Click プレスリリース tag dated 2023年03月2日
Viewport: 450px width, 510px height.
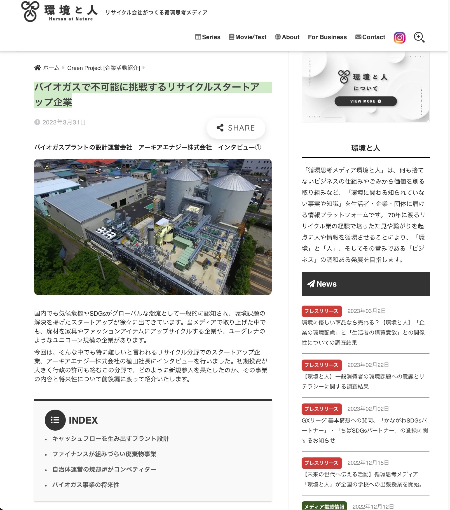(322, 311)
